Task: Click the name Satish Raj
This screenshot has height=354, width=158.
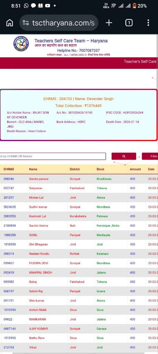Action: pos(36,291)
